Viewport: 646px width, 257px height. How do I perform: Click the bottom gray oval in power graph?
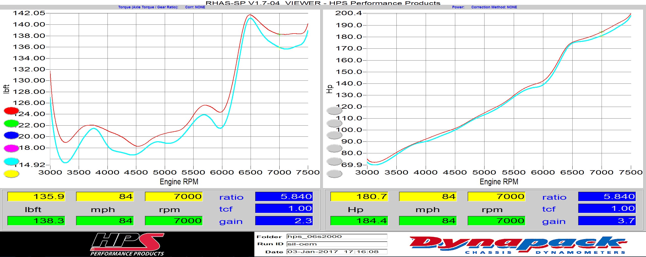pos(334,174)
